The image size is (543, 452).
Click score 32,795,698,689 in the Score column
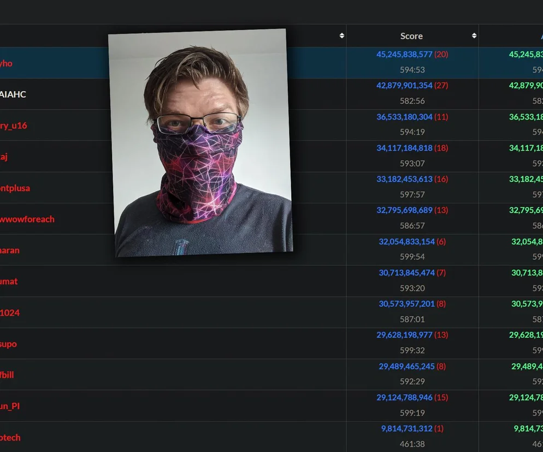point(404,210)
